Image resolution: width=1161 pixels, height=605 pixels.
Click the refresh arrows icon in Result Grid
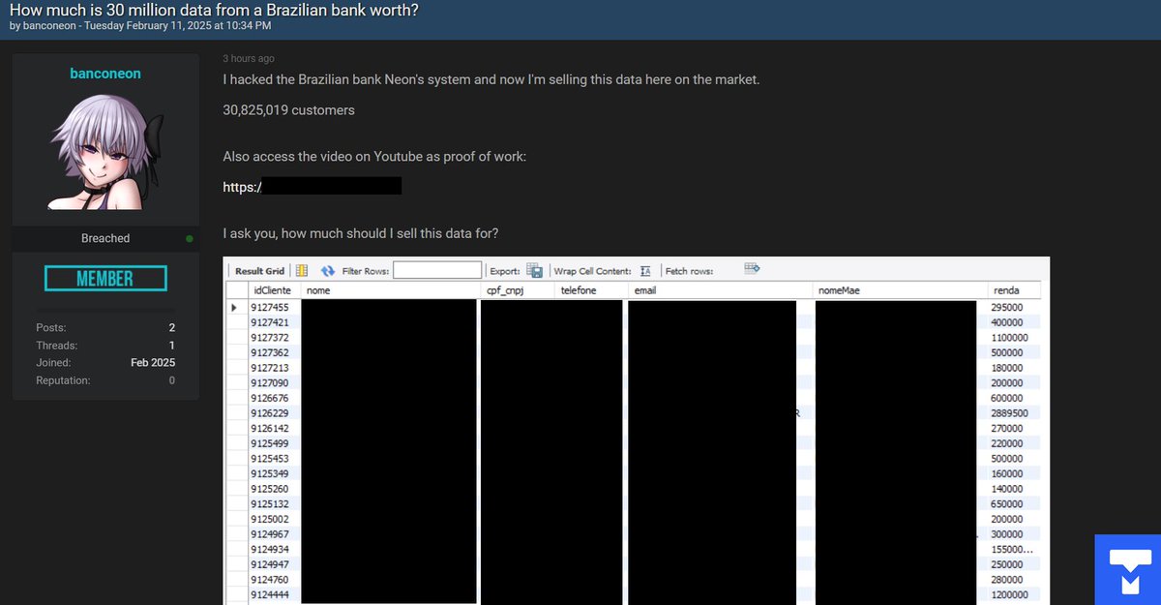328,271
